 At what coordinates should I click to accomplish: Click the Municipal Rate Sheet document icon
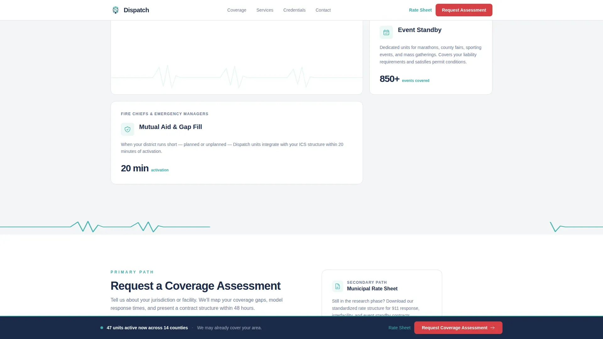pos(338,286)
